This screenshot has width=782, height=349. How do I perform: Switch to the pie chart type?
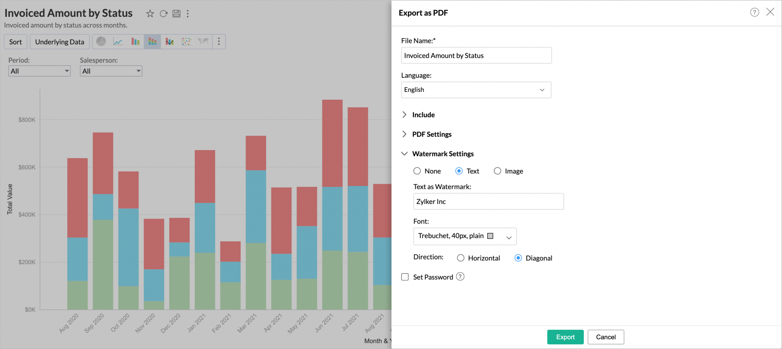pyautogui.click(x=101, y=41)
